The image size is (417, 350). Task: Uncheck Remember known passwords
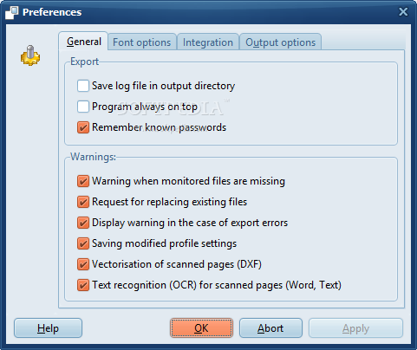(83, 127)
